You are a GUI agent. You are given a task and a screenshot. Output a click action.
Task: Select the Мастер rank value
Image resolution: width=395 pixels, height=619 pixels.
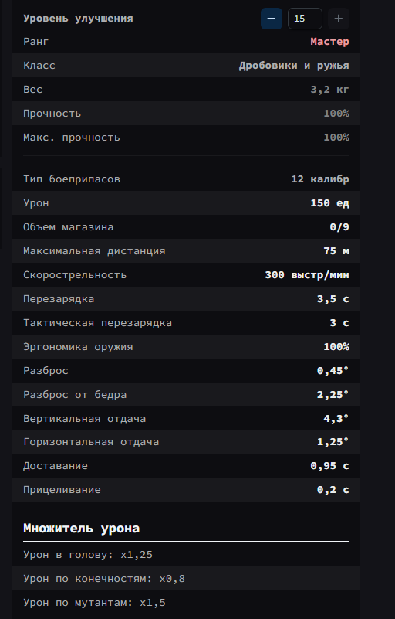click(x=329, y=42)
